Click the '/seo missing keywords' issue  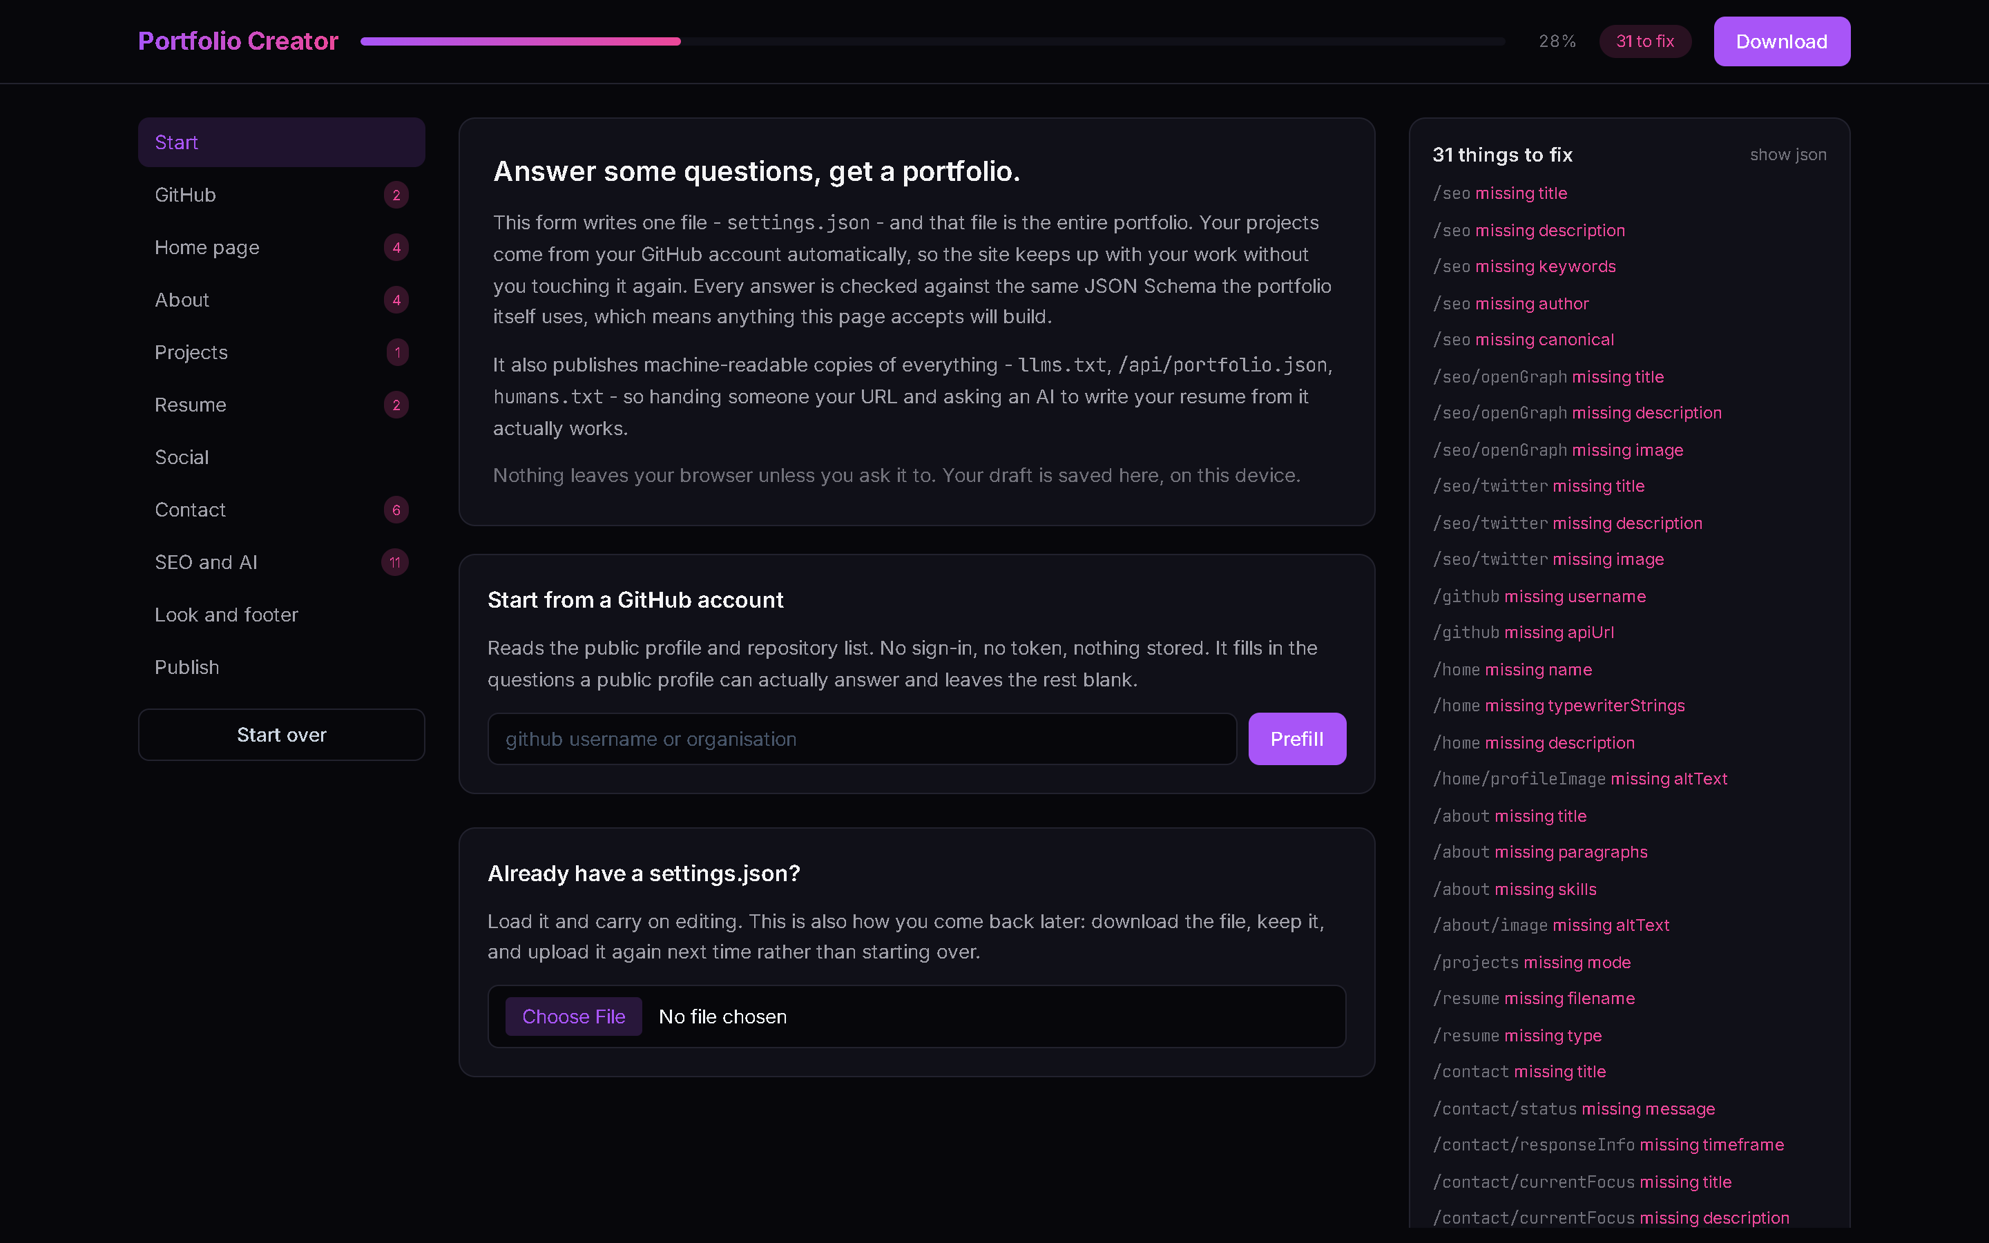click(1524, 267)
